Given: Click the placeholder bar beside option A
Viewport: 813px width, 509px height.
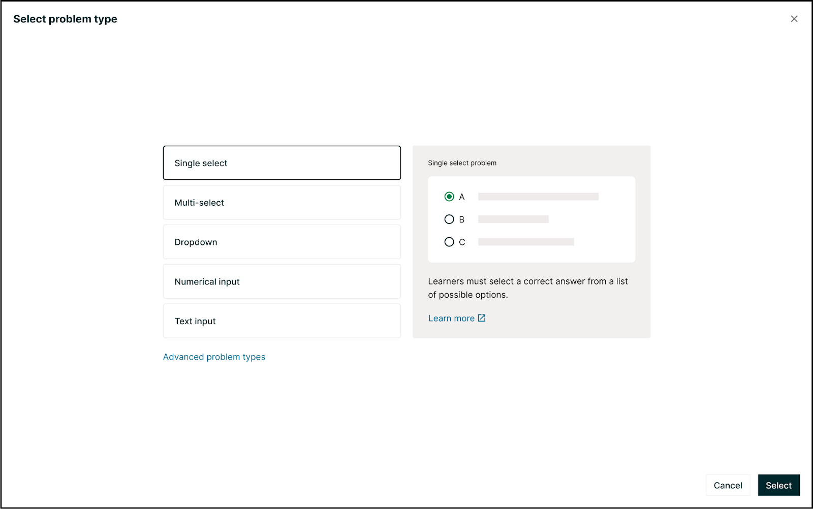Looking at the screenshot, I should tap(538, 197).
